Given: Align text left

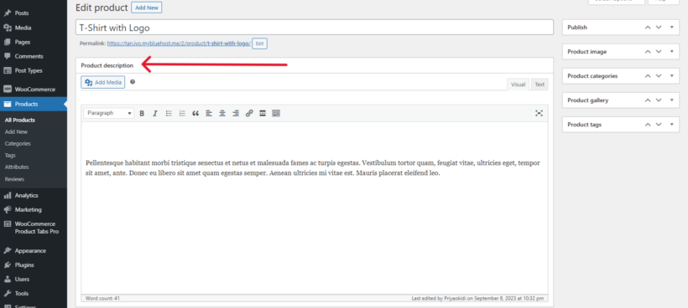Looking at the screenshot, I should pos(209,113).
